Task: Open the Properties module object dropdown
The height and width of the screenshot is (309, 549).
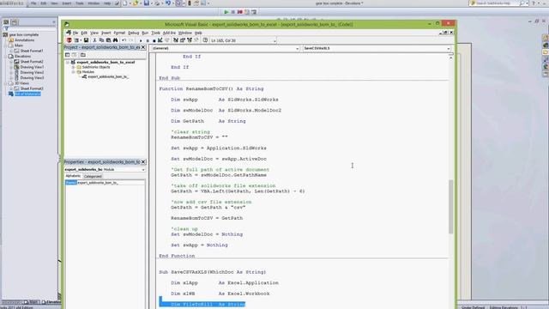Action: click(143, 170)
